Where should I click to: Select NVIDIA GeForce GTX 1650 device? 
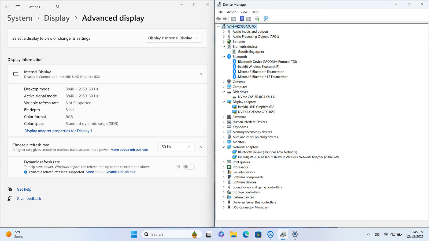click(x=256, y=112)
